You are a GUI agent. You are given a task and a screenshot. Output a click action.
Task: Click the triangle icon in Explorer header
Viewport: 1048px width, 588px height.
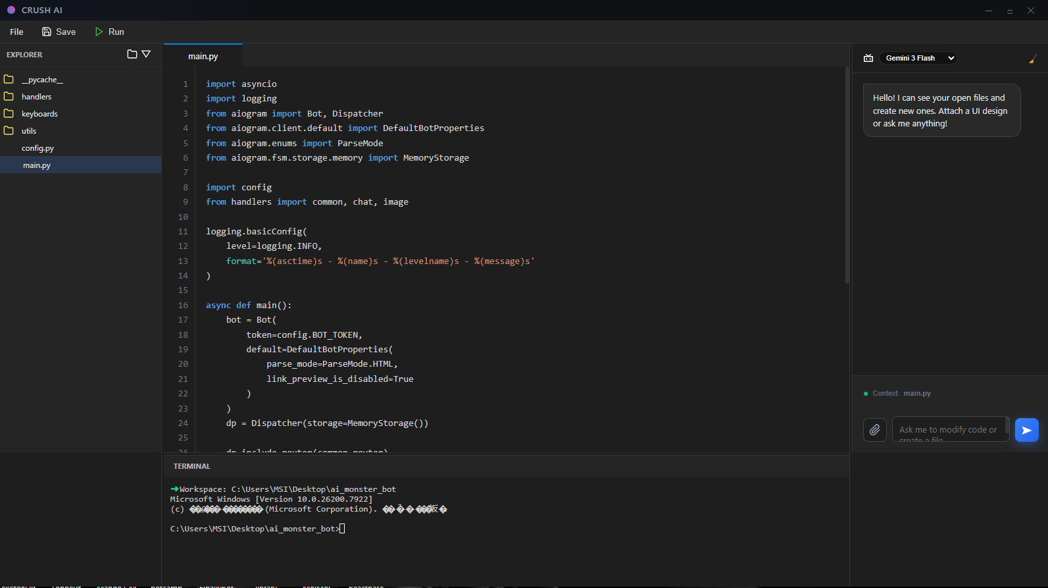click(146, 54)
